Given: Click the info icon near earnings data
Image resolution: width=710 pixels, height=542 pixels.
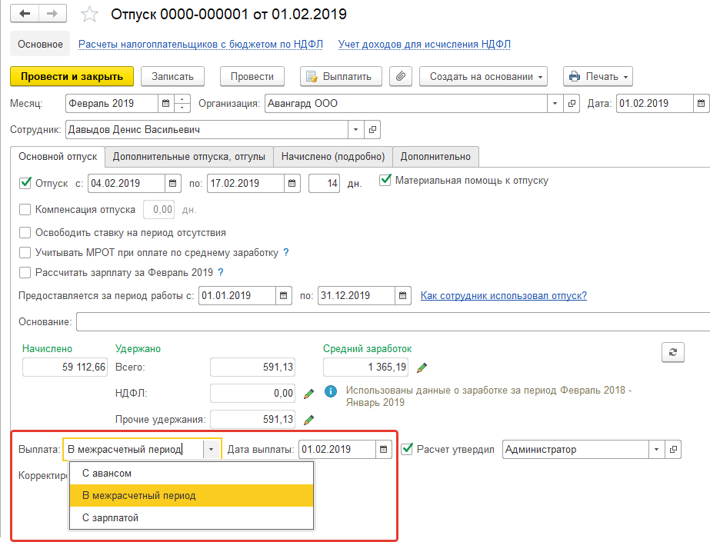Looking at the screenshot, I should (x=332, y=391).
